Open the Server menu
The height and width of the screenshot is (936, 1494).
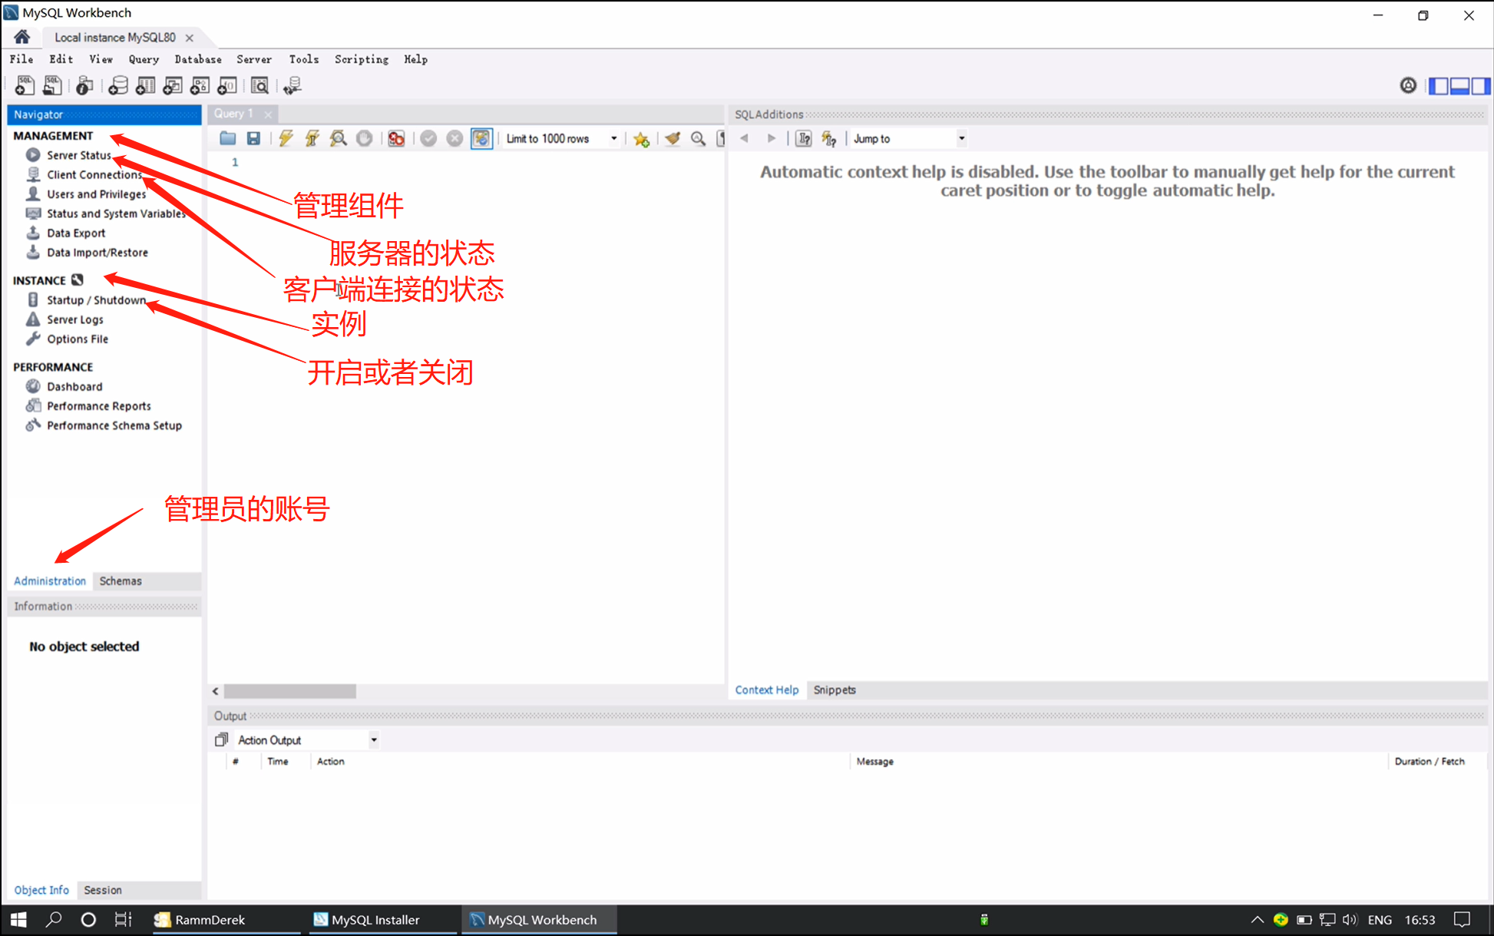253,59
